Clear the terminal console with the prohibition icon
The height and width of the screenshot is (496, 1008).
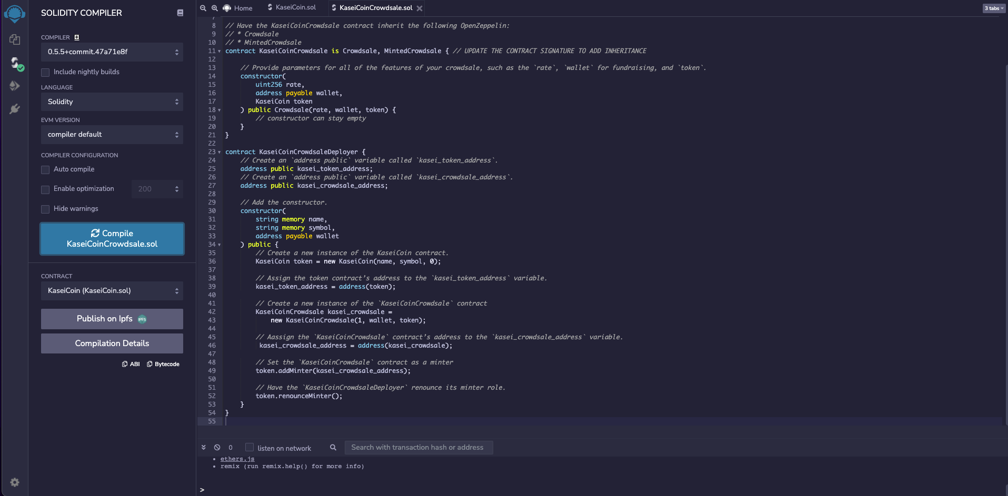[x=216, y=447]
